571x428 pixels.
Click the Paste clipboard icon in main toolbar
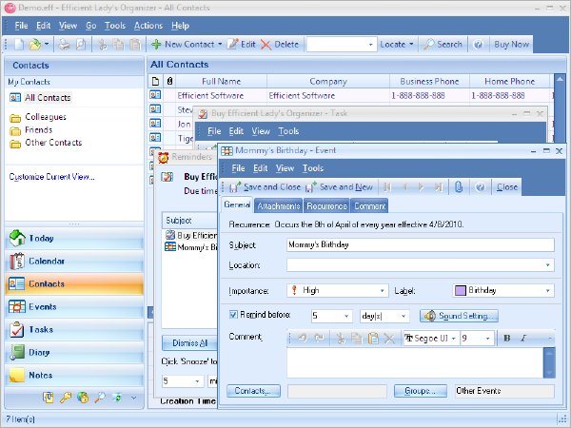[x=135, y=45]
